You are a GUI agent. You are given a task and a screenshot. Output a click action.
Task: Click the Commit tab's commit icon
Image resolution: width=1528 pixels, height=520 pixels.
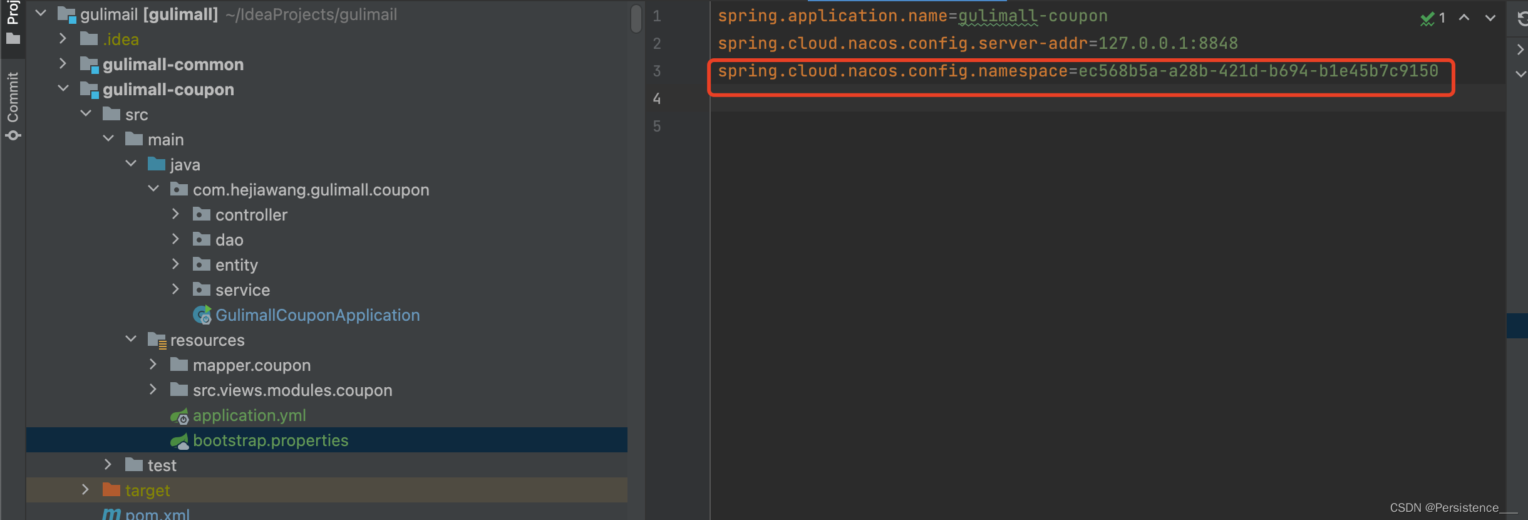[13, 135]
